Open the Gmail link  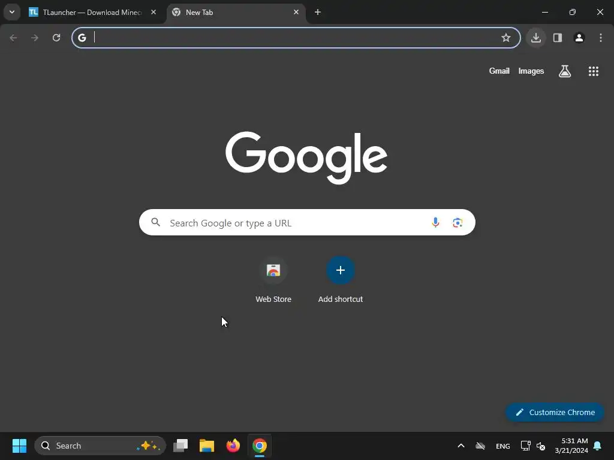(499, 71)
